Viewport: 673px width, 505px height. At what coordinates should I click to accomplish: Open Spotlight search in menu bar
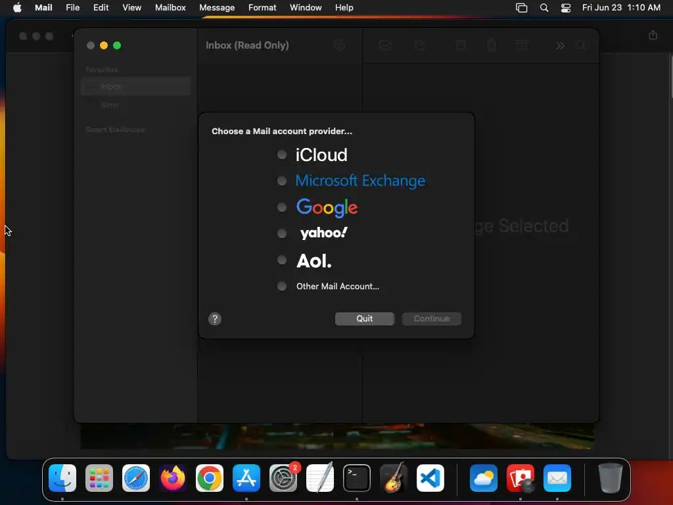[x=544, y=8]
